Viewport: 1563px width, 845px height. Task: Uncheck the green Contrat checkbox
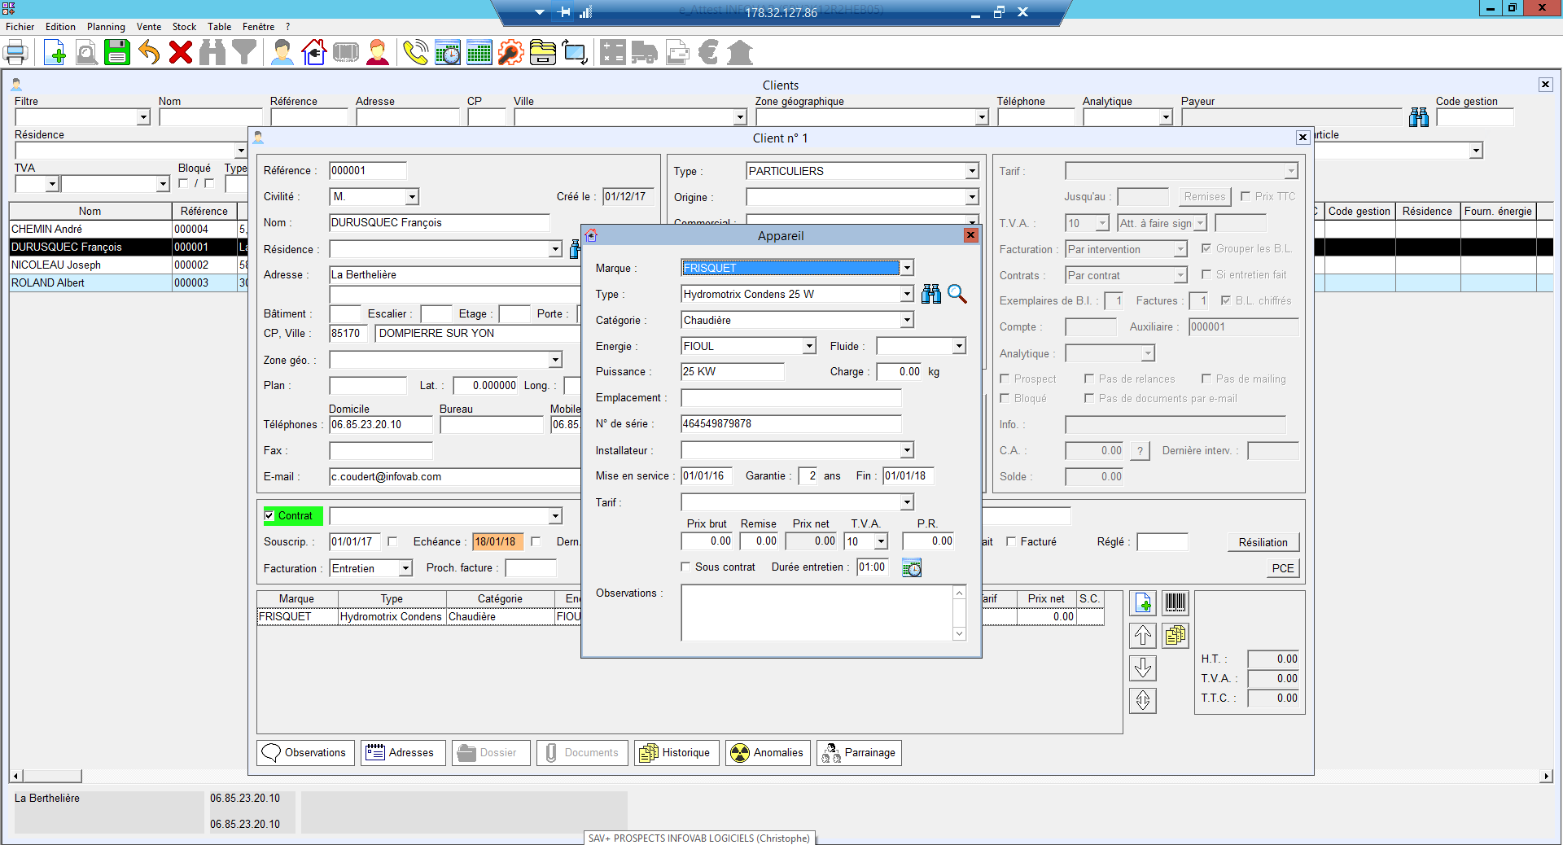pos(269,515)
